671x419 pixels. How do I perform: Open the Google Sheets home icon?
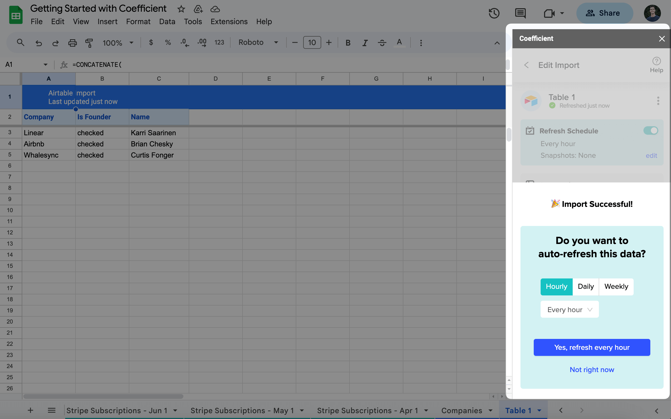[16, 15]
